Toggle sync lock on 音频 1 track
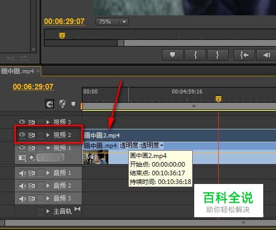 32,173
